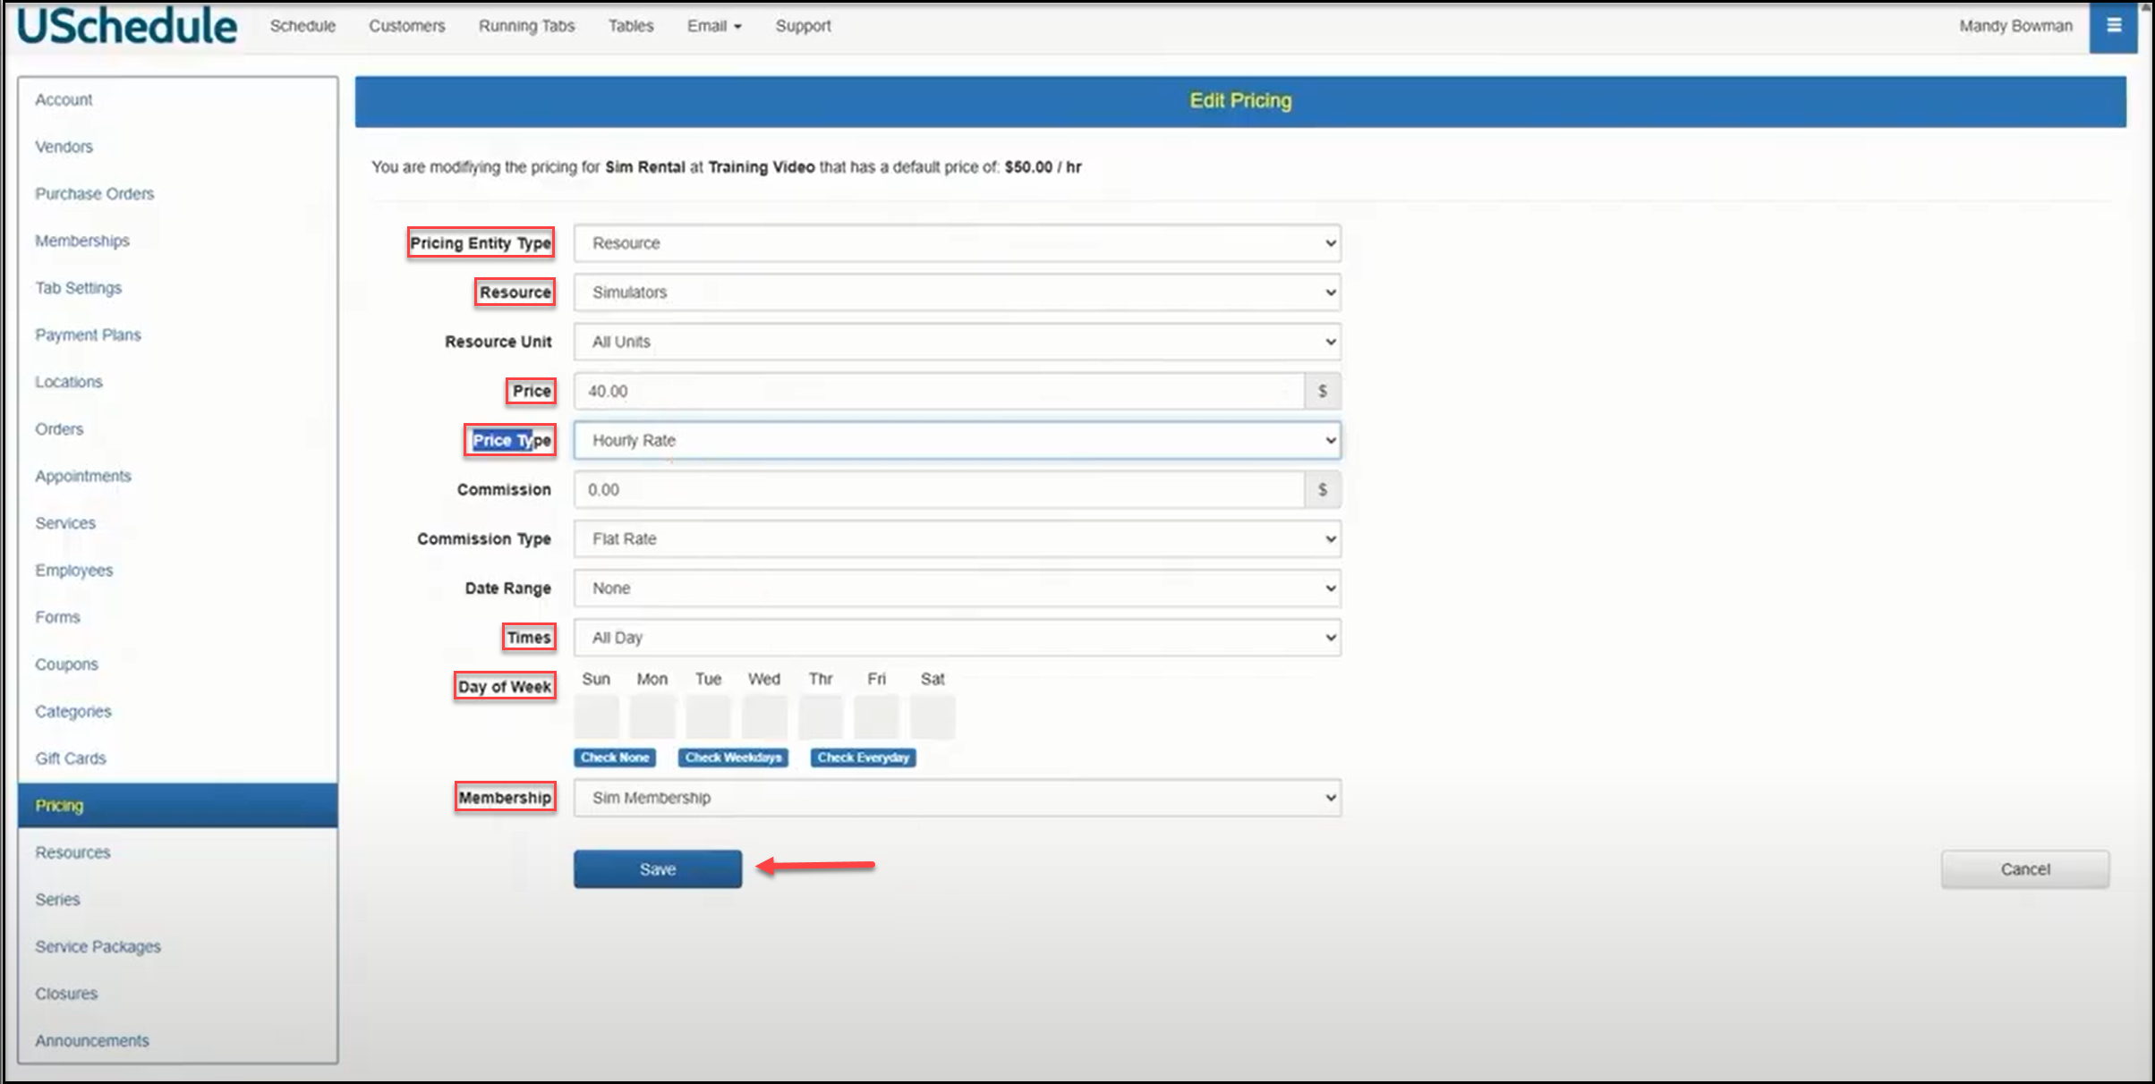Expand the Times dropdown
The width and height of the screenshot is (2155, 1084).
(x=957, y=638)
